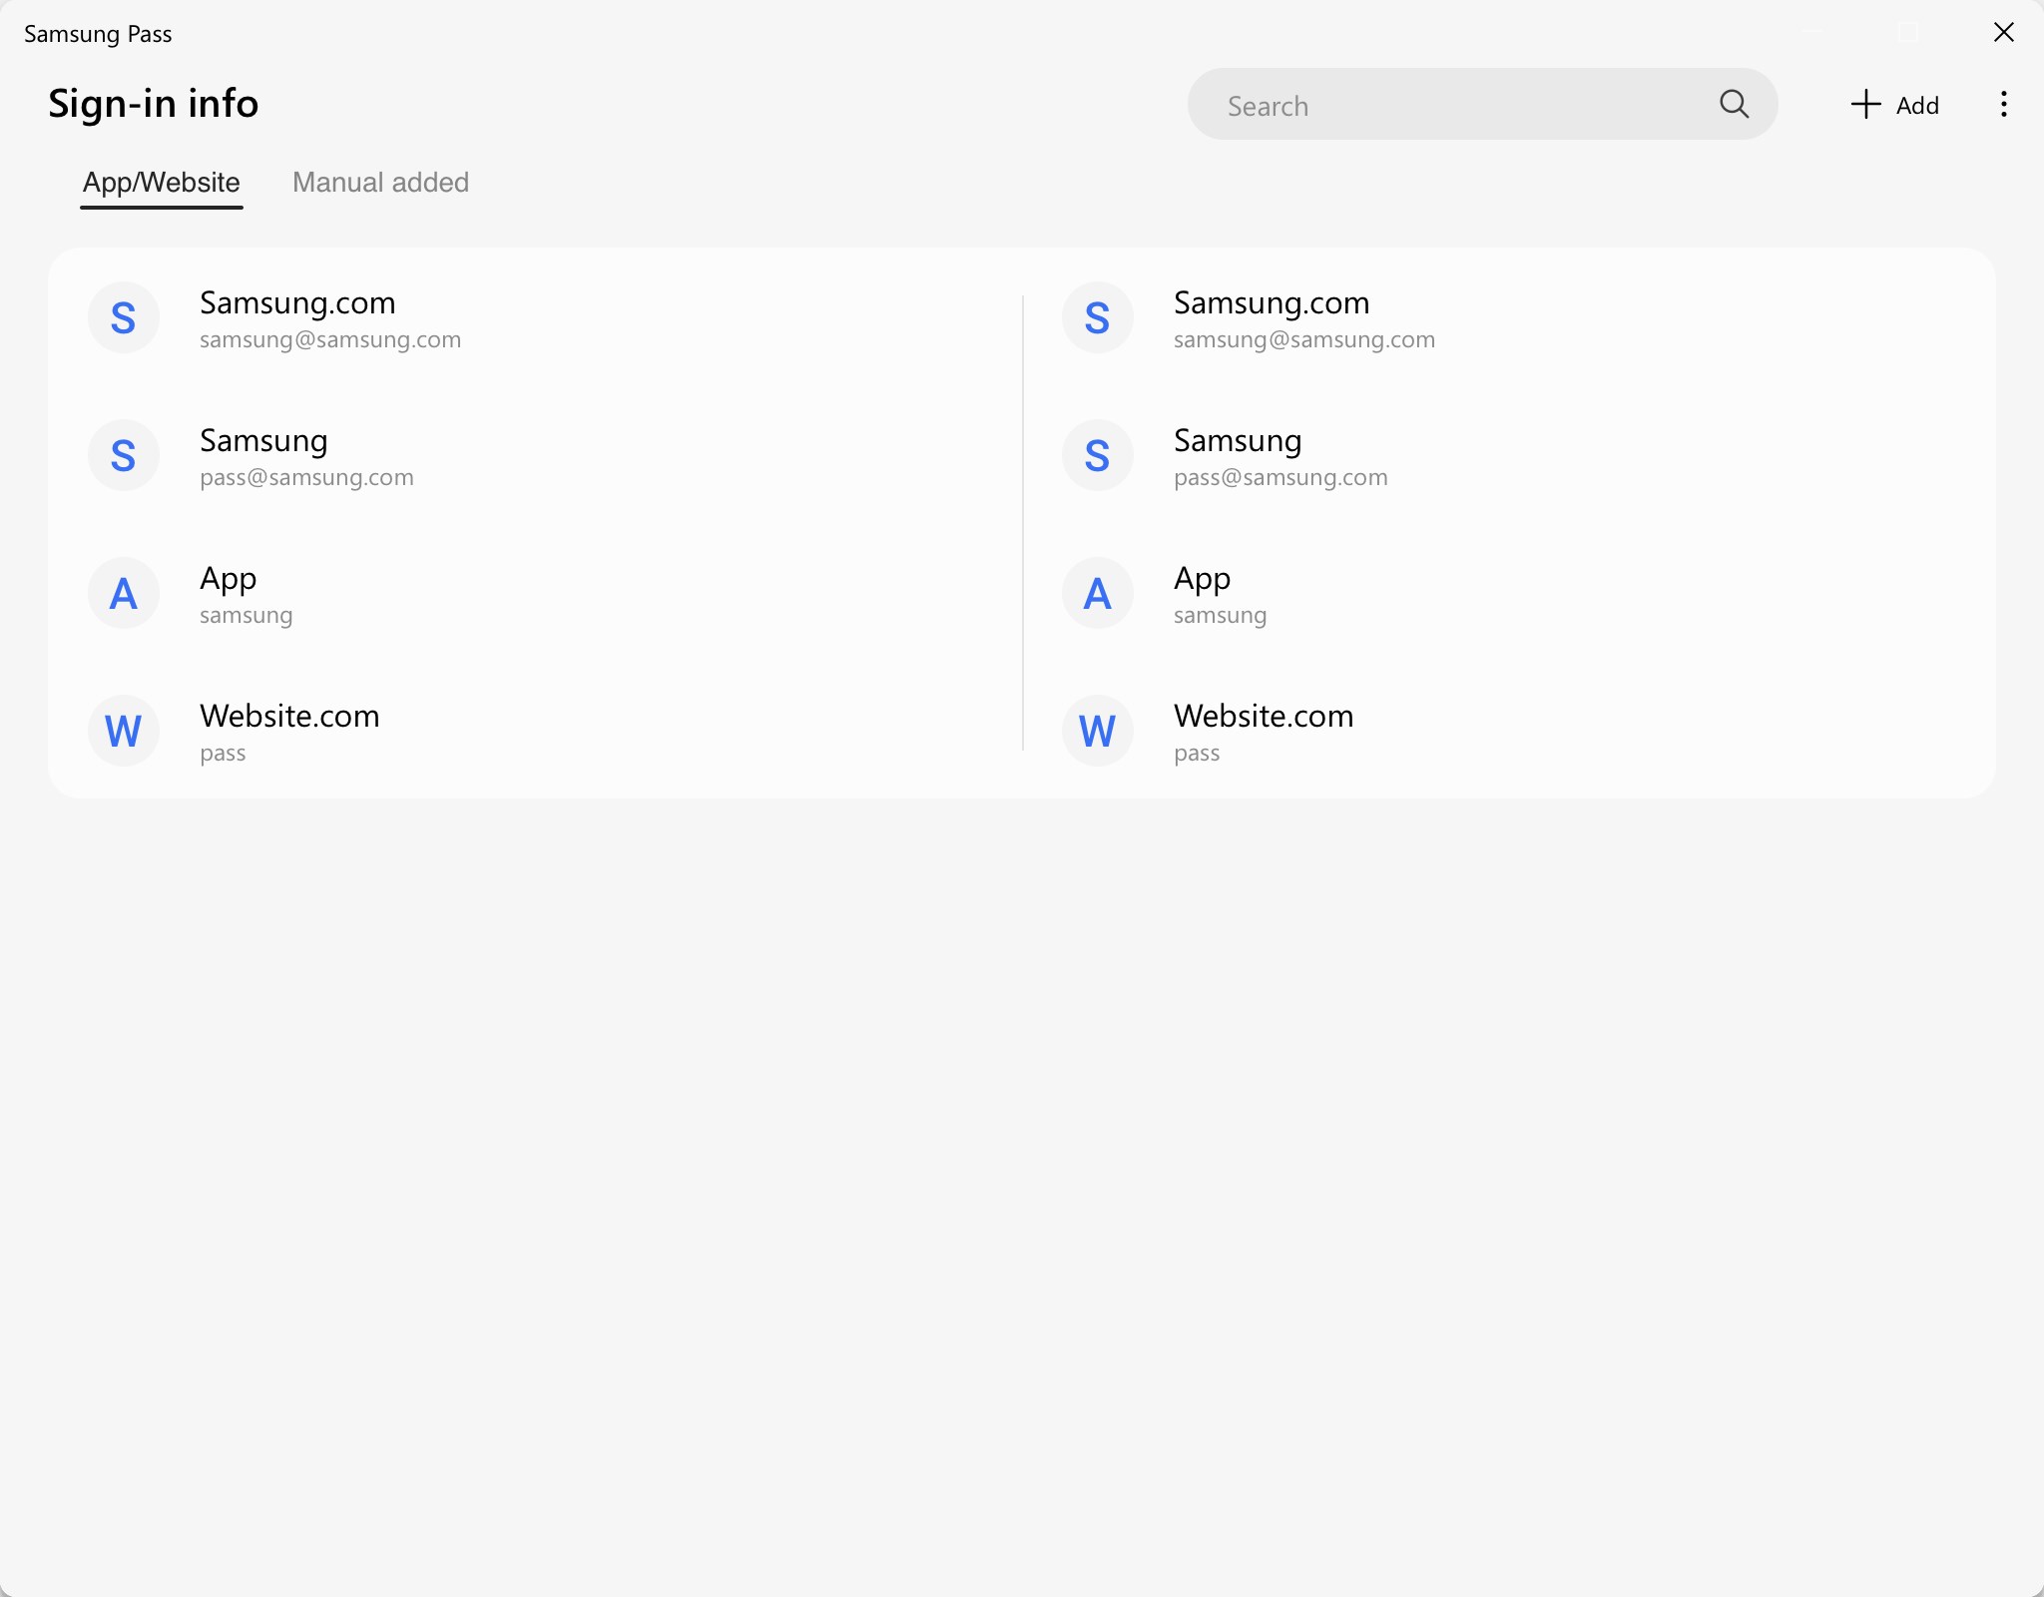Open the left App entry labeled samsung
The height and width of the screenshot is (1597, 2044).
coord(229,579)
